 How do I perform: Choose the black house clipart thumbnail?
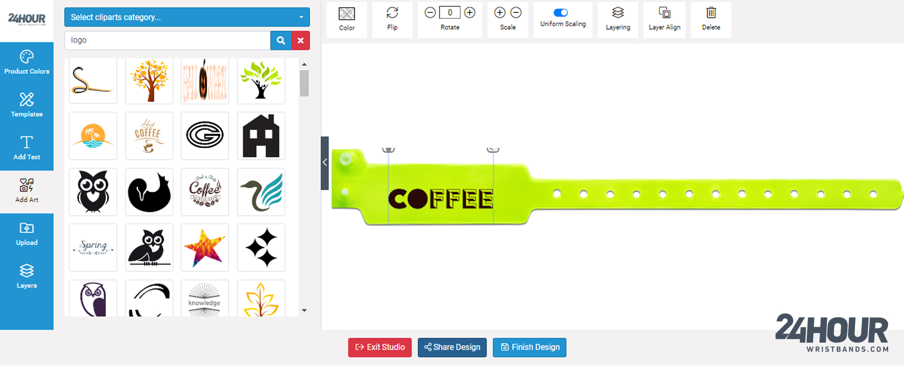(x=261, y=136)
